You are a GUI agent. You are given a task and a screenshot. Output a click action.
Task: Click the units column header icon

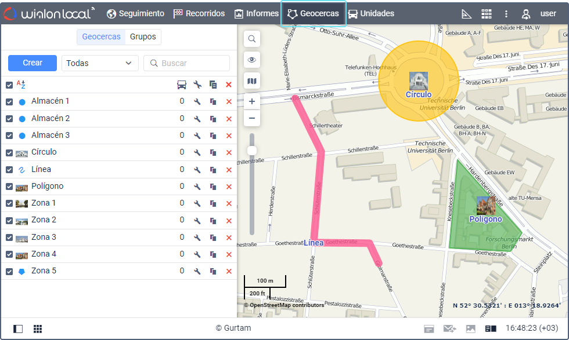[182, 85]
